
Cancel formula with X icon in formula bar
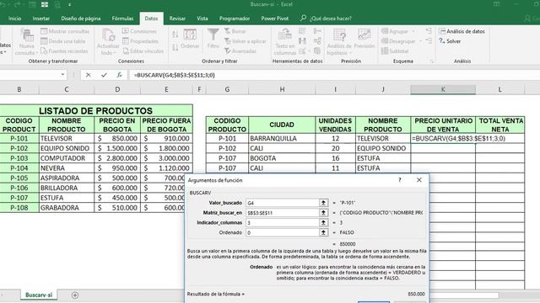(88, 75)
